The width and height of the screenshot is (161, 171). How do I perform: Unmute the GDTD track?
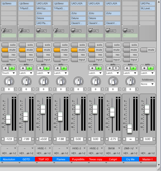coord(27,50)
